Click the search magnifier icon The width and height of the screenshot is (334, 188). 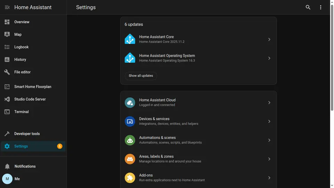(308, 7)
